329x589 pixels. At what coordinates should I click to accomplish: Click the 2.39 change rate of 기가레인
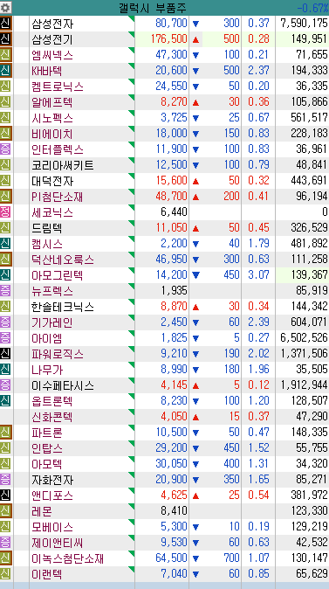point(258,322)
